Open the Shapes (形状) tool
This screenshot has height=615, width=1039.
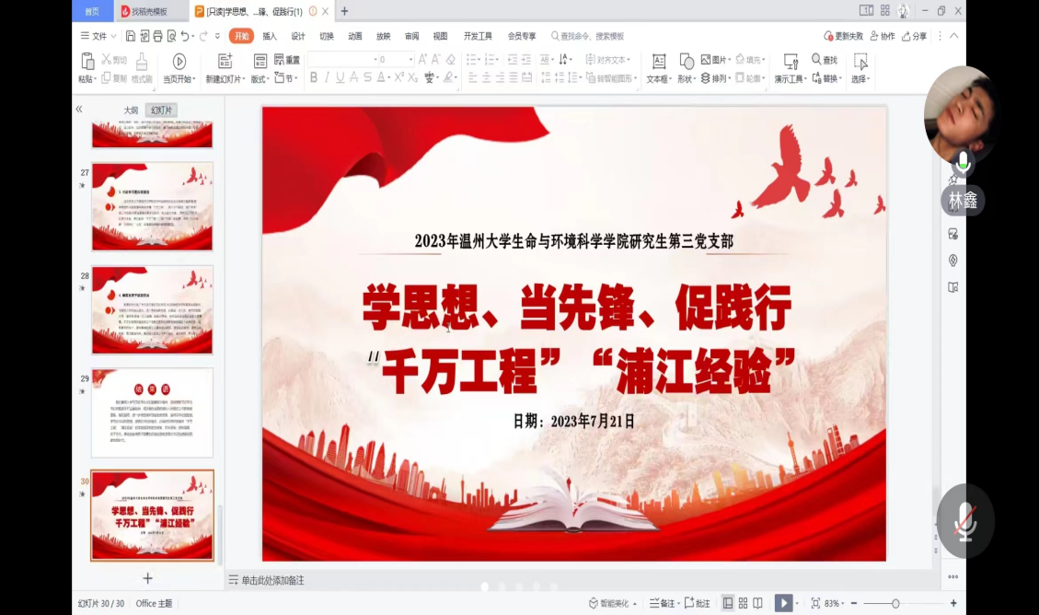pyautogui.click(x=687, y=61)
